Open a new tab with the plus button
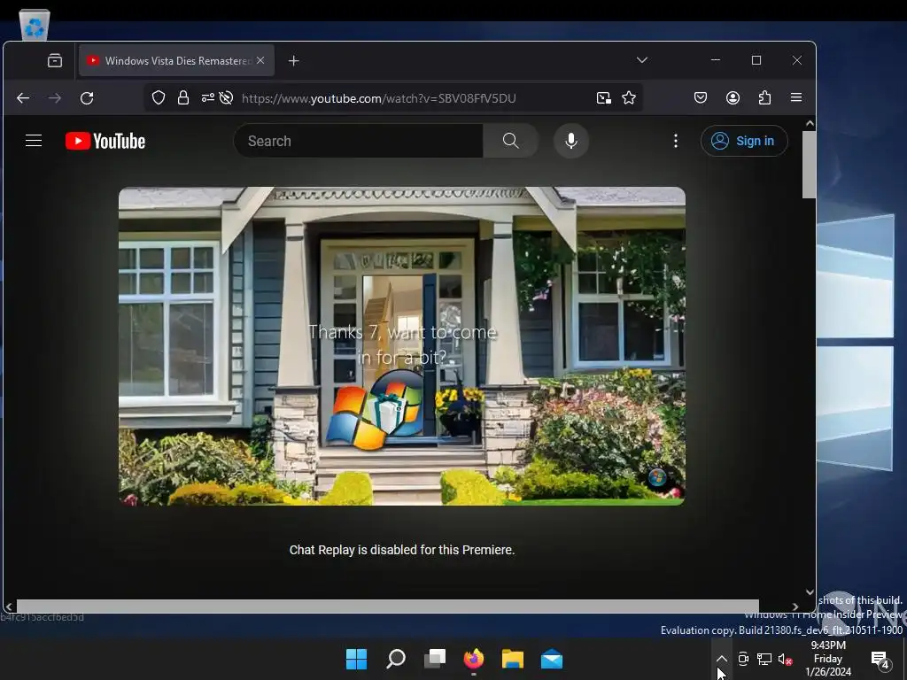This screenshot has height=680, width=907. [x=294, y=61]
